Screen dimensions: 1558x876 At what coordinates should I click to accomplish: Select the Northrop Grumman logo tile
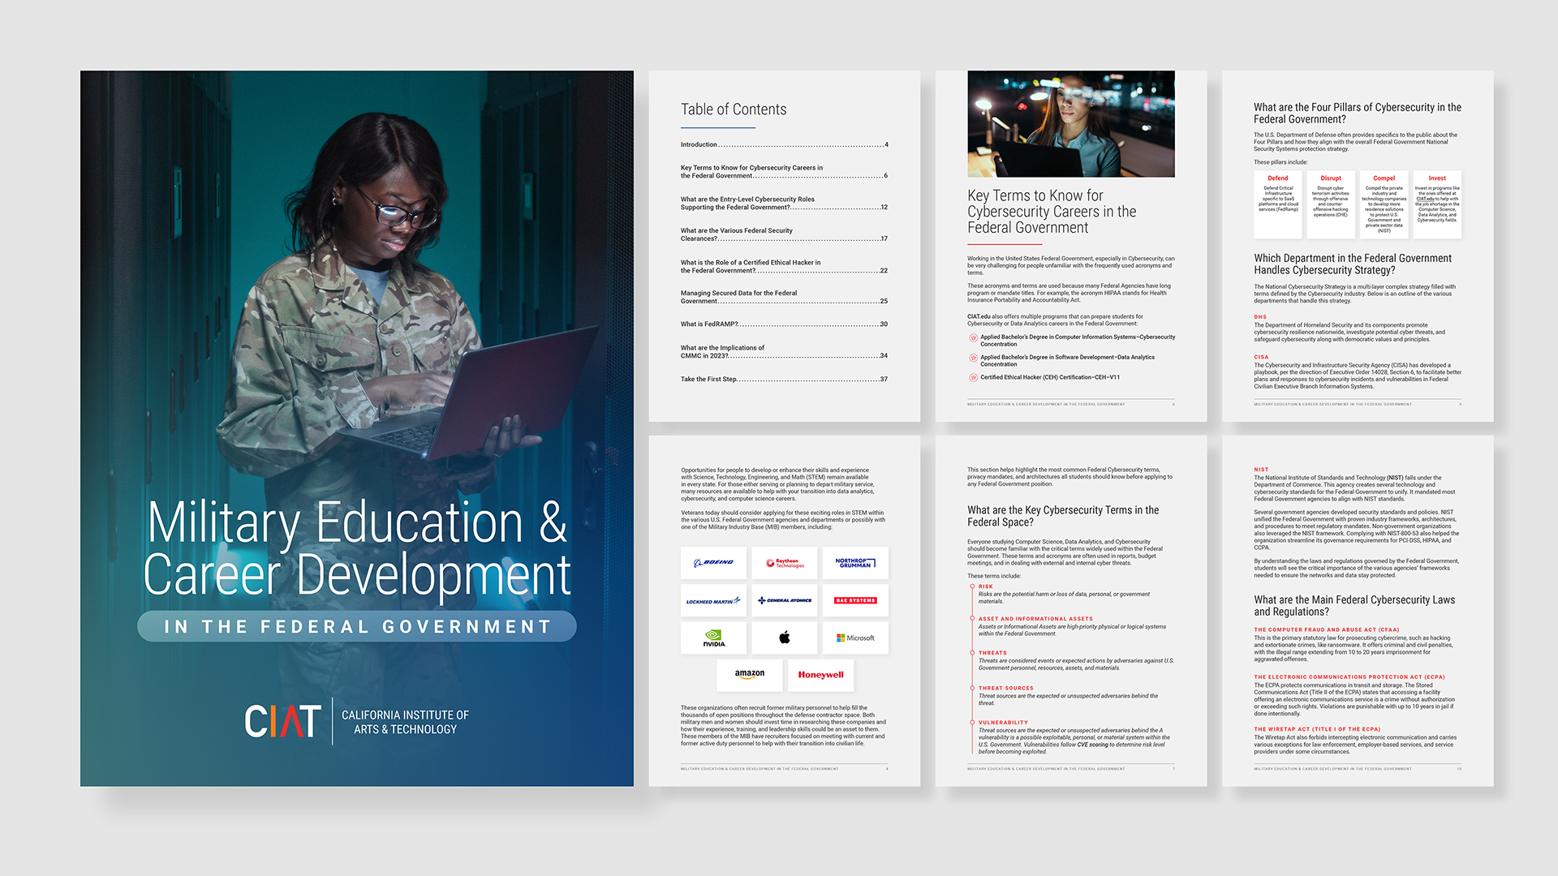tap(854, 563)
